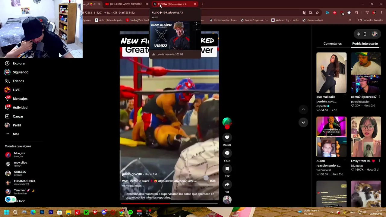Screen dimensions: 386x217
Task: Open a new browser tab
Action: click(202, 4)
